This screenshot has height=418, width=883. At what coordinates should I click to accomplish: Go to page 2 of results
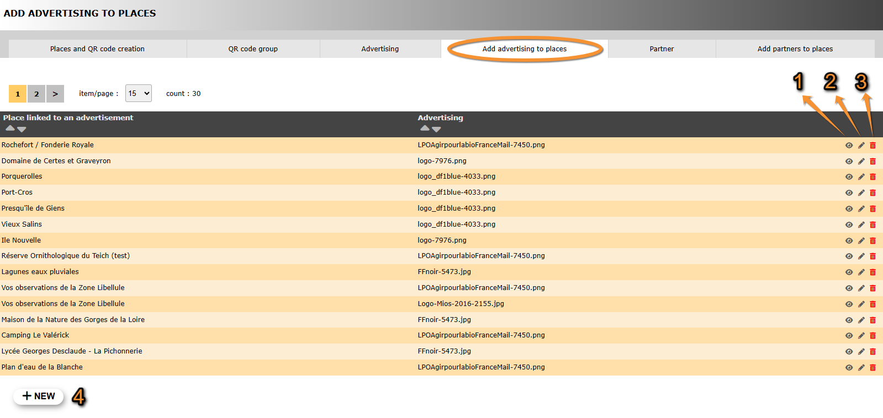(x=36, y=94)
